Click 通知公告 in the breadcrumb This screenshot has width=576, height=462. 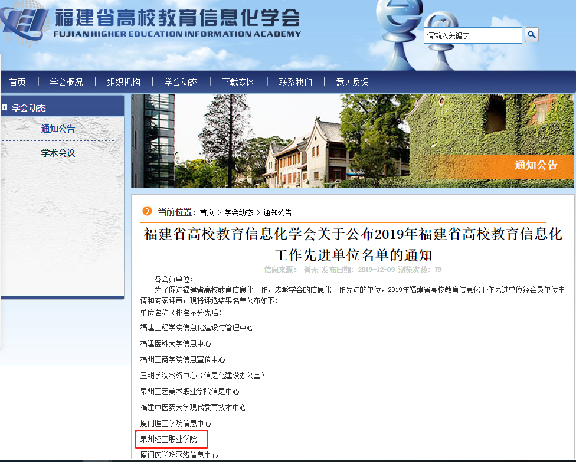[x=277, y=212]
